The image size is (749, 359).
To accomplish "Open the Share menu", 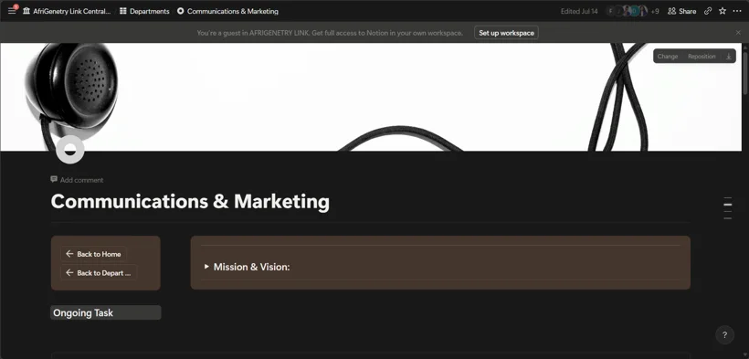I will pyautogui.click(x=681, y=11).
